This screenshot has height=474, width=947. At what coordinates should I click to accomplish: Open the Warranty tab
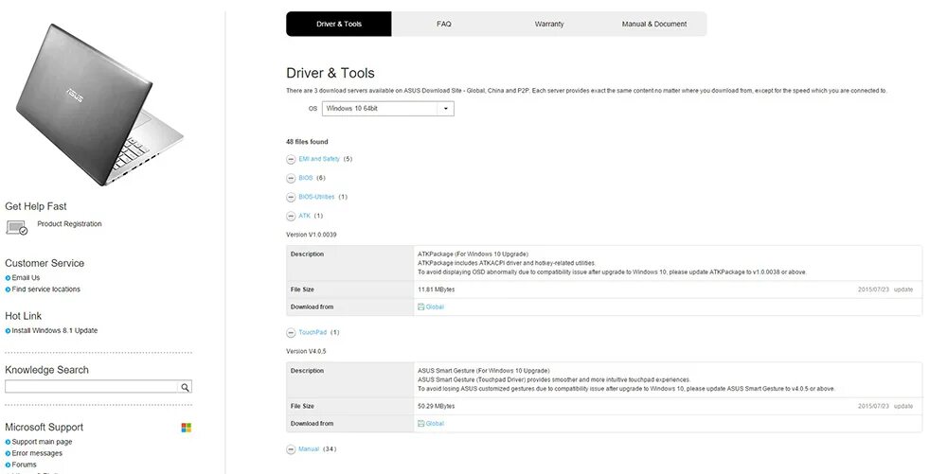point(549,24)
